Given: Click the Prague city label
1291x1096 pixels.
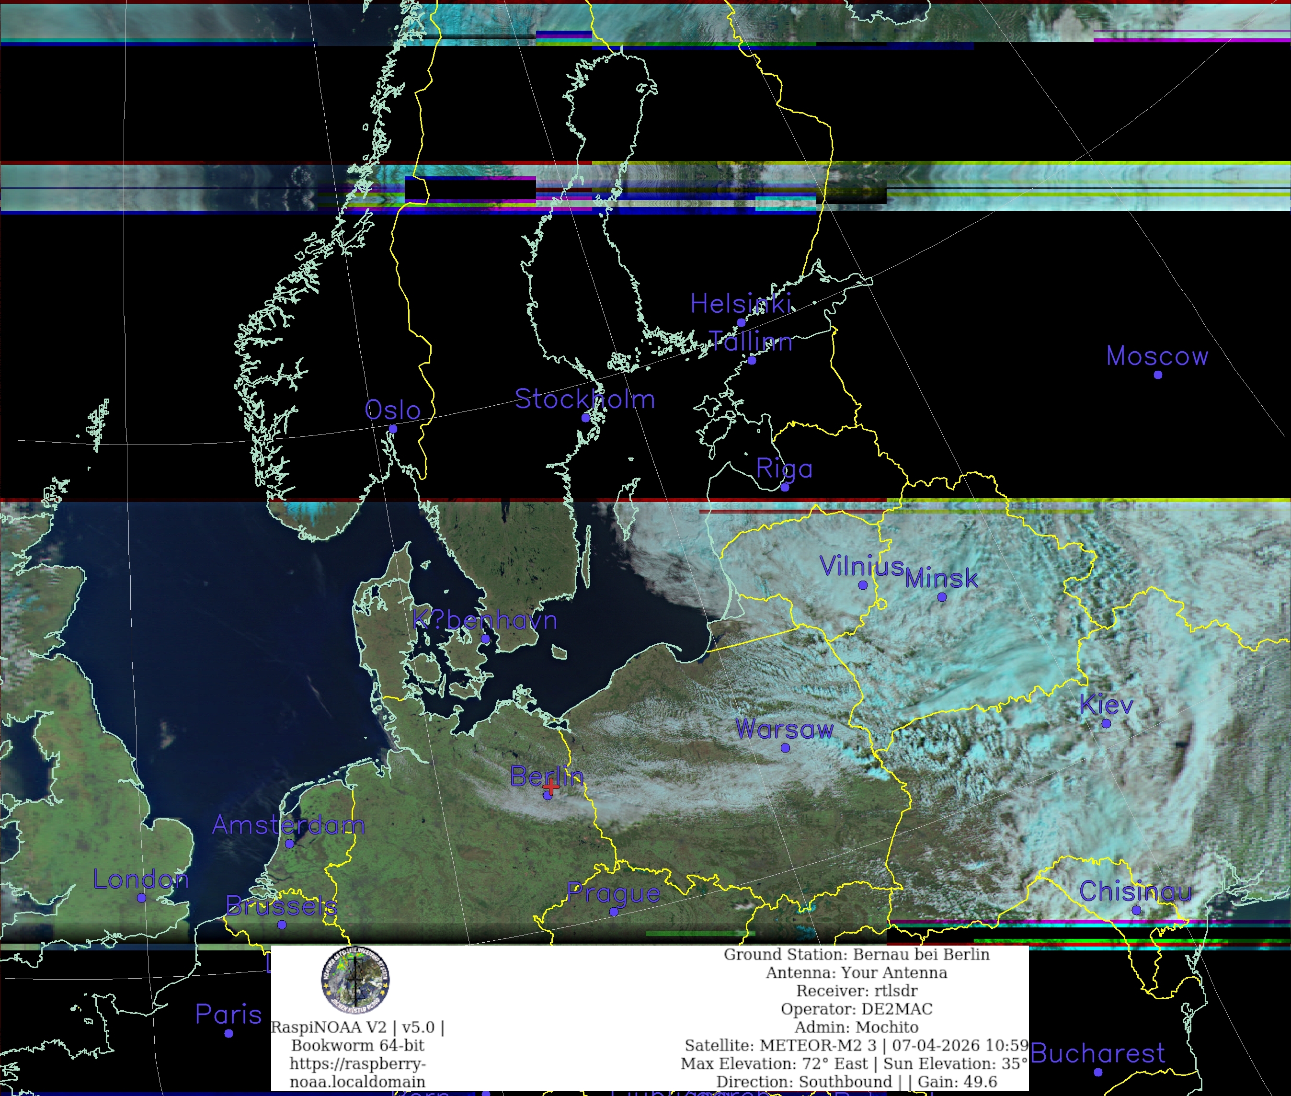Looking at the screenshot, I should tap(613, 893).
